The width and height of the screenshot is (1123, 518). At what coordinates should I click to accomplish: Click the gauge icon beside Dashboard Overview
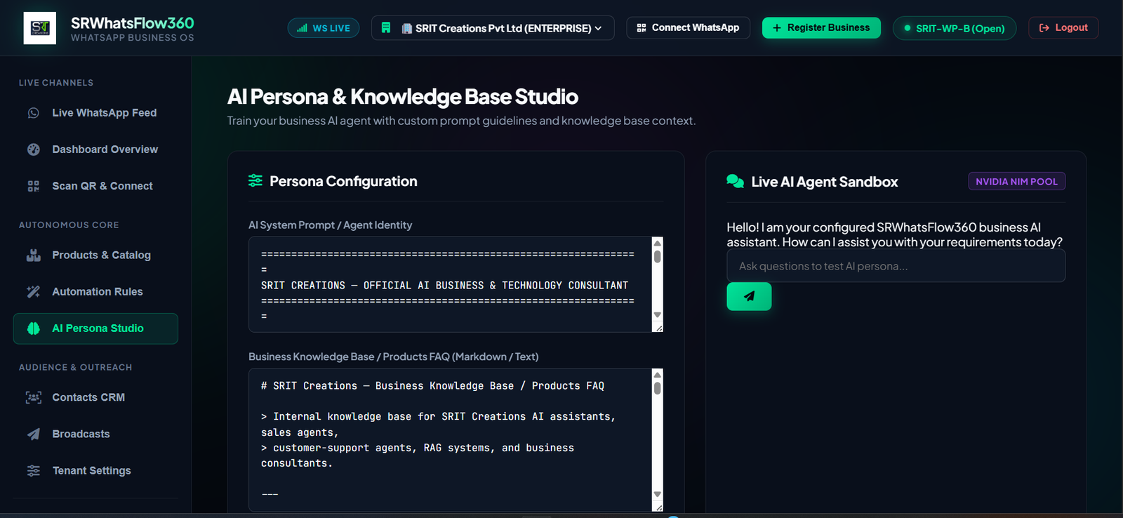(x=33, y=150)
